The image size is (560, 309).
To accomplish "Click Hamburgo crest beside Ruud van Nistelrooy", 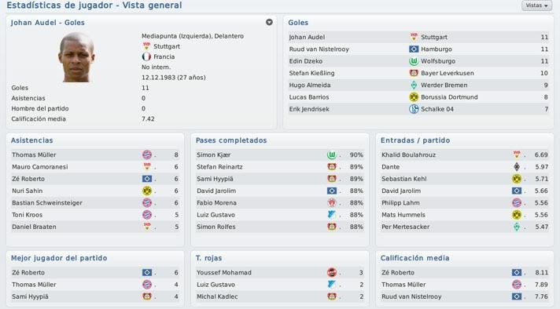I will [x=414, y=49].
